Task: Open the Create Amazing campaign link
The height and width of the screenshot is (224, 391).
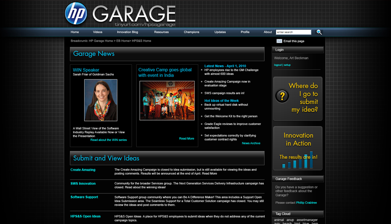Action: (83, 170)
